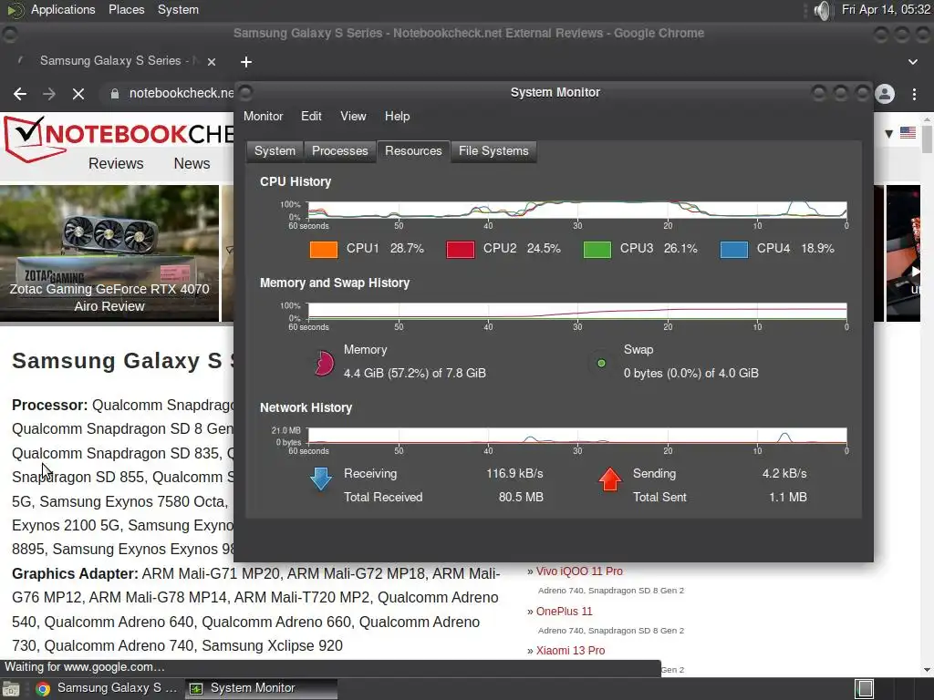This screenshot has width=934, height=700.
Task: Close the Samsung Galaxy S Series tab
Action: (212, 61)
